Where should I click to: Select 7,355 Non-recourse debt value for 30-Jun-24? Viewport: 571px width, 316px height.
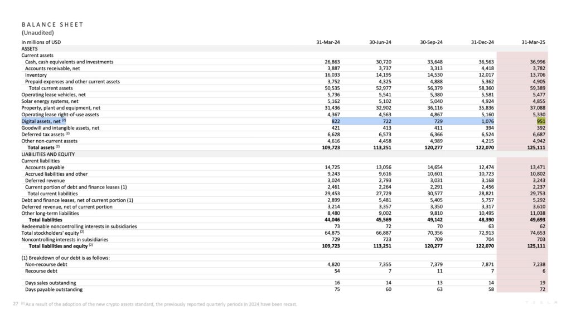pyautogui.click(x=385, y=264)
